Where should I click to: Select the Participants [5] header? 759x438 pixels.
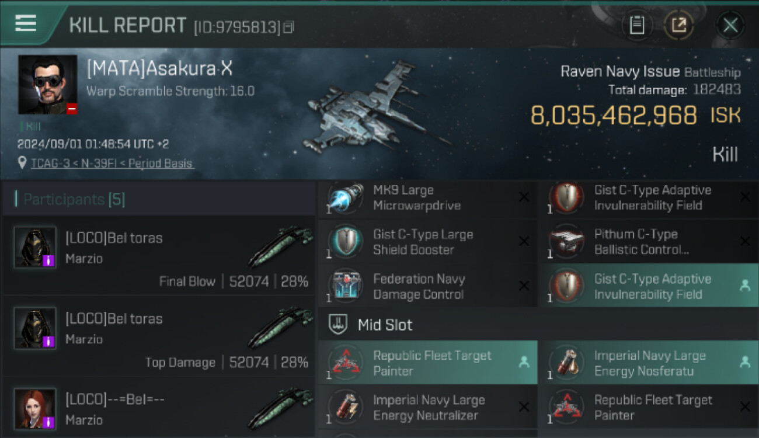click(74, 200)
